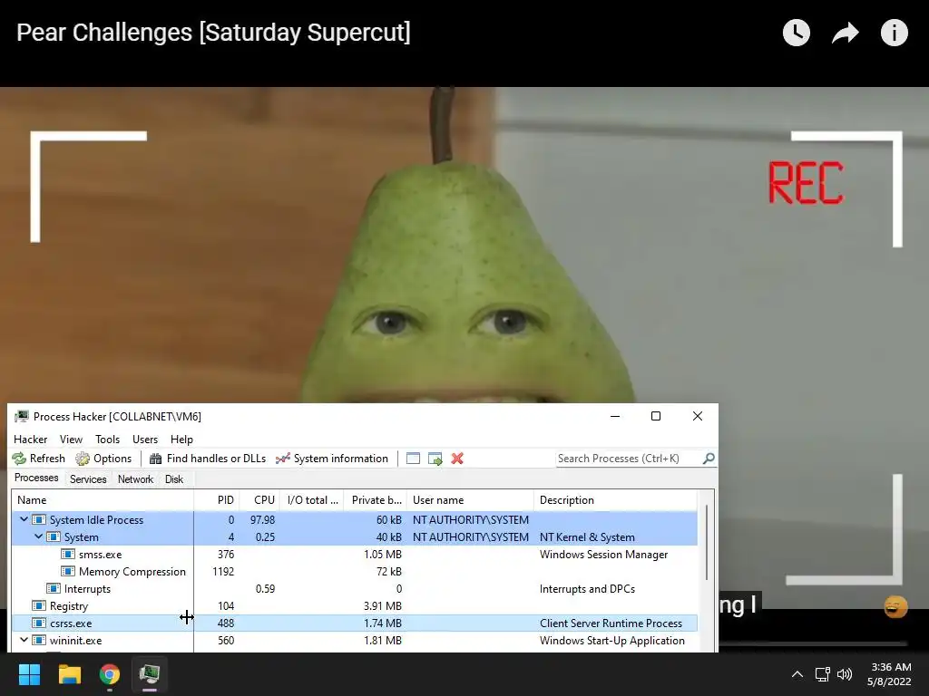
Task: Collapse the wininit.exe node
Action: pos(24,640)
